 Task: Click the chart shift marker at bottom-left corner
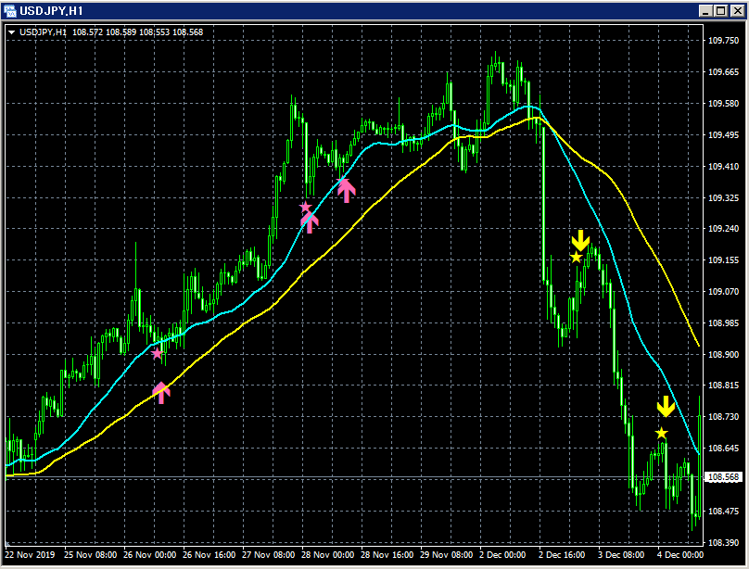pyautogui.click(x=7, y=544)
